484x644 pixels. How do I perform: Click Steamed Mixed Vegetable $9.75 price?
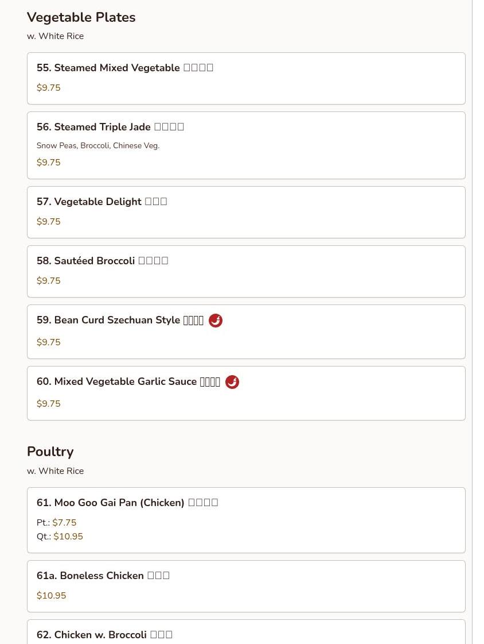tap(48, 88)
